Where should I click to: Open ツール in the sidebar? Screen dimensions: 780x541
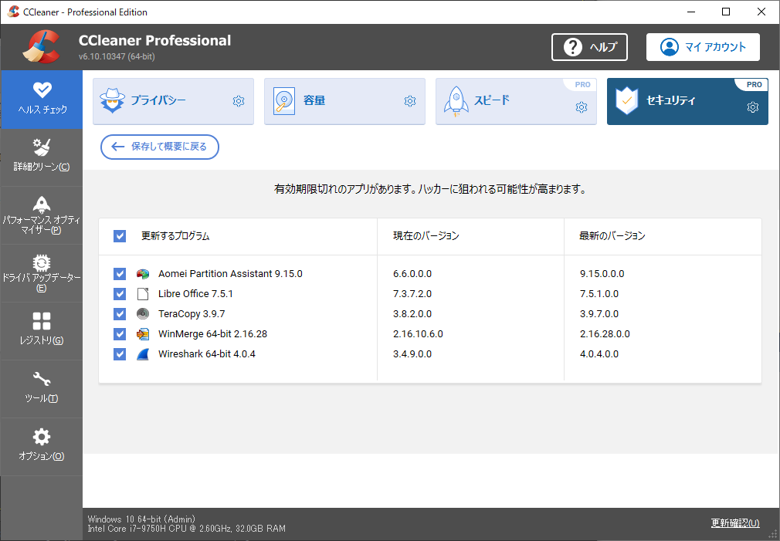click(42, 388)
